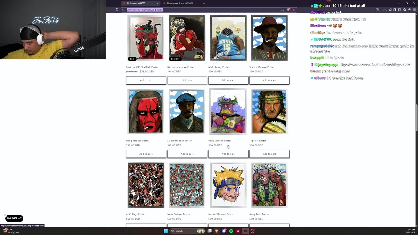Open Army Men Poster image
This screenshot has width=418, height=235.
269,185
